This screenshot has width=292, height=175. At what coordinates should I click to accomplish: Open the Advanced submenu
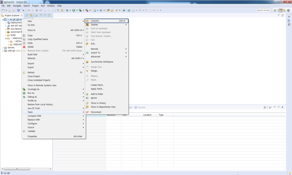(107, 57)
